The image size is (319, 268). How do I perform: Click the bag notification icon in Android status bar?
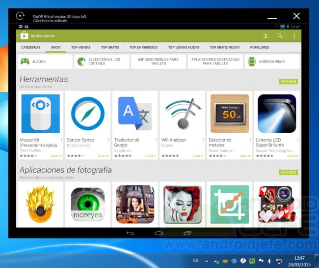27,27
